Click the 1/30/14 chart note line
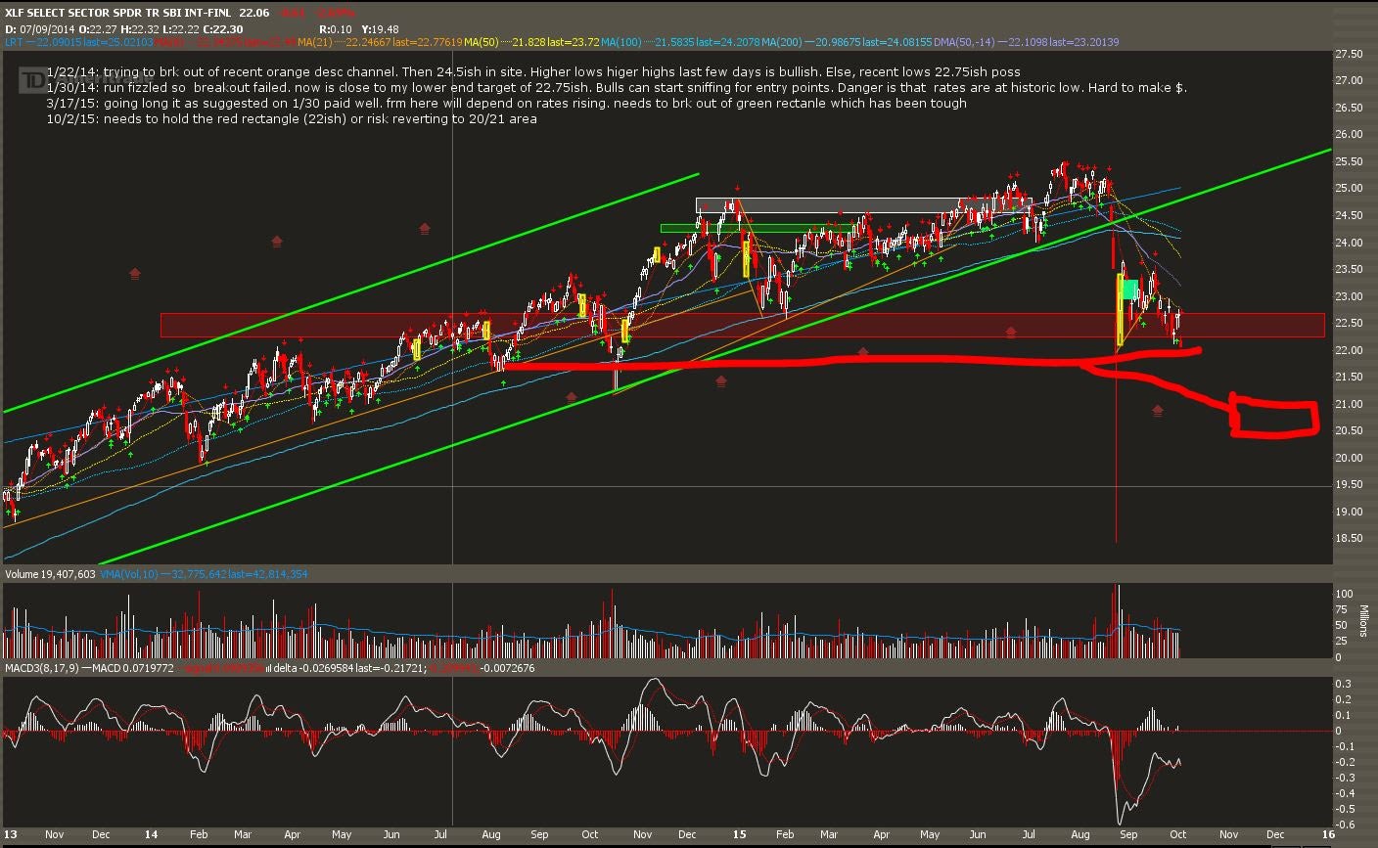 point(617,88)
